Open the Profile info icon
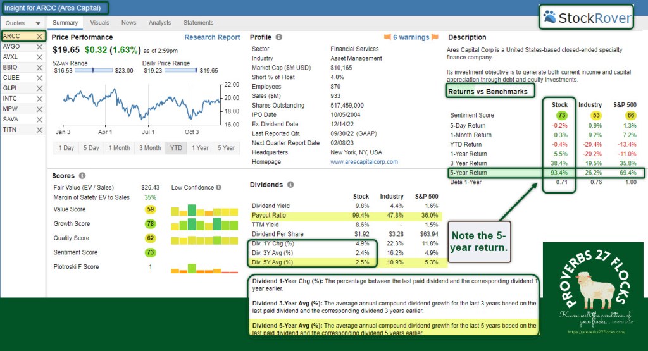Image resolution: width=648 pixels, height=351 pixels. click(279, 38)
